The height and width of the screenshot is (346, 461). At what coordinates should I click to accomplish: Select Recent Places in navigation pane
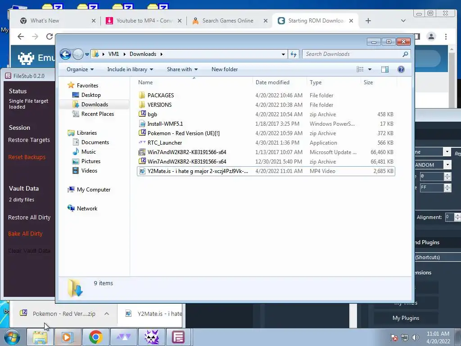97,114
